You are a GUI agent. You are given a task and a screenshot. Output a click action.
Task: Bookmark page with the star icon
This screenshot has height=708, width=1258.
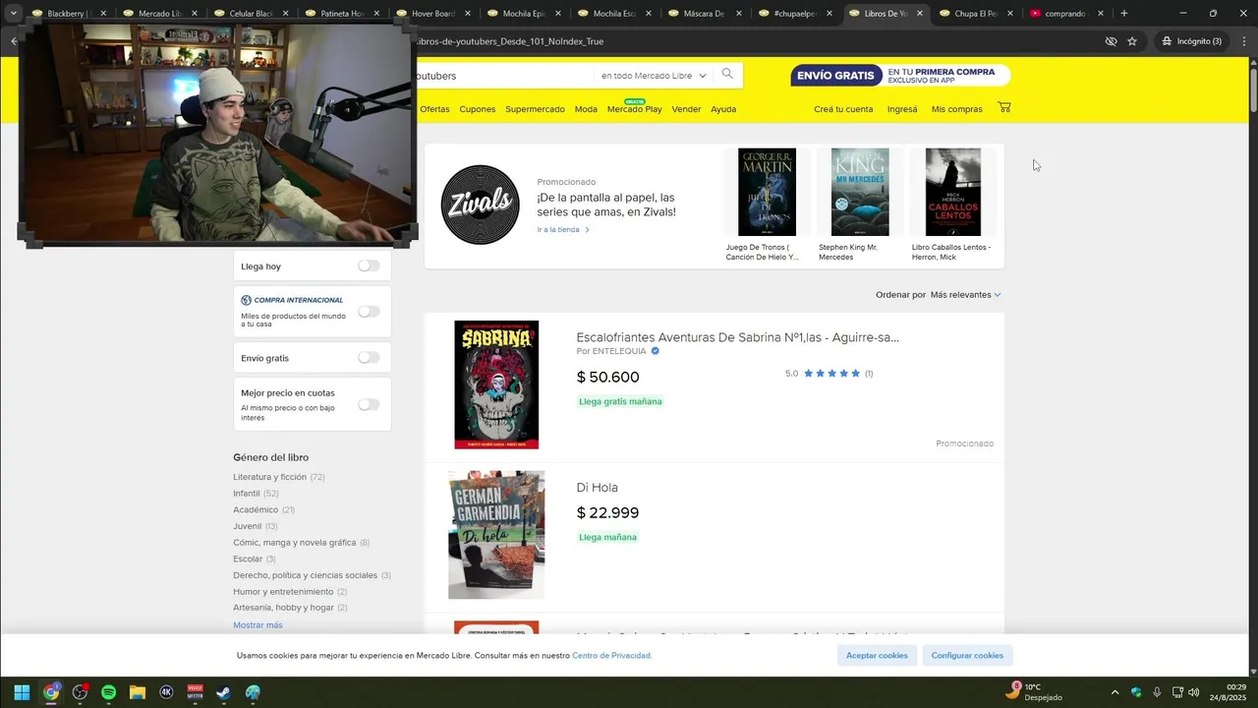1132,41
